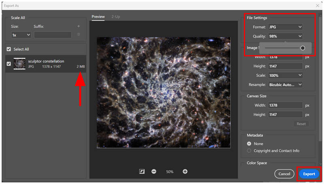The image size is (324, 184).
Task: Select the None metadata option
Action: (249, 144)
